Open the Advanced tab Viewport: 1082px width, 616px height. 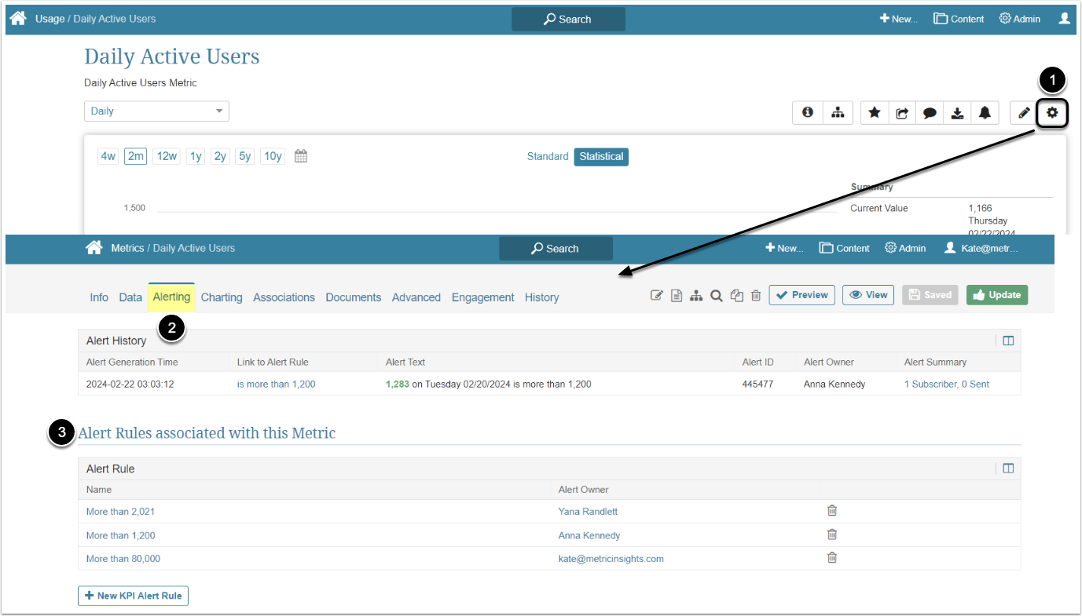[x=416, y=297]
